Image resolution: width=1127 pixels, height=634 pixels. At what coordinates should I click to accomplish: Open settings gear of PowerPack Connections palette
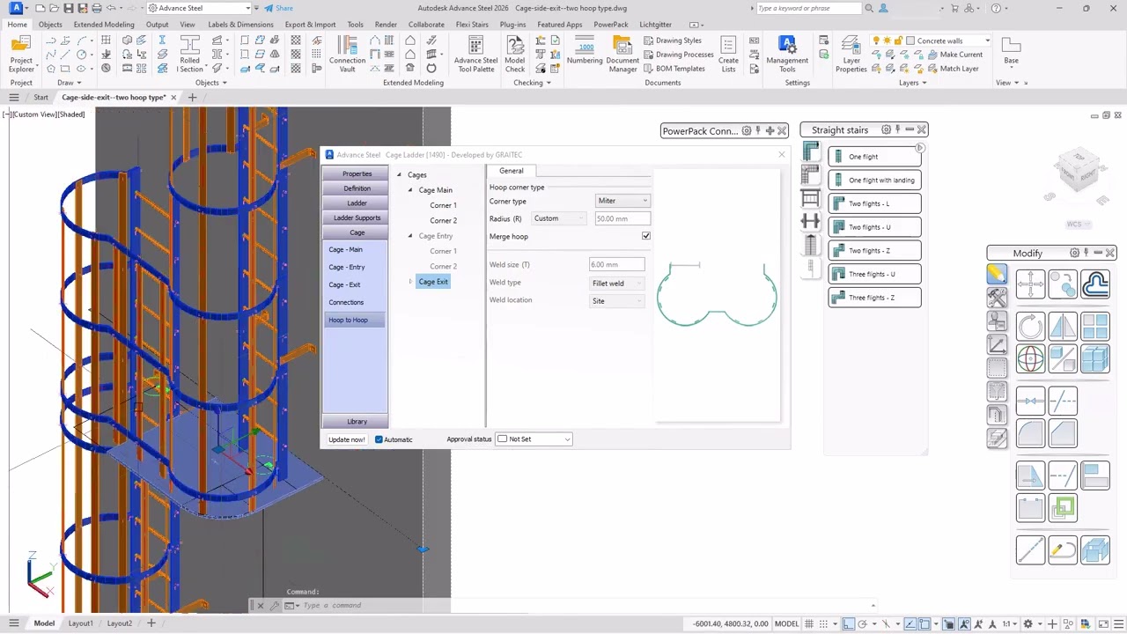[746, 130]
